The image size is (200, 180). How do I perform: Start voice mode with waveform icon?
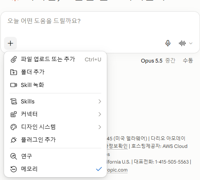click(x=182, y=43)
